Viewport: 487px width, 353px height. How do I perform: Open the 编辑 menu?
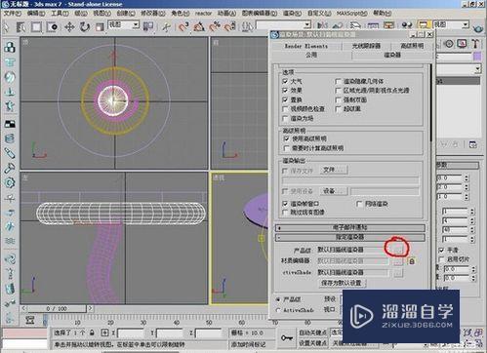(x=36, y=14)
